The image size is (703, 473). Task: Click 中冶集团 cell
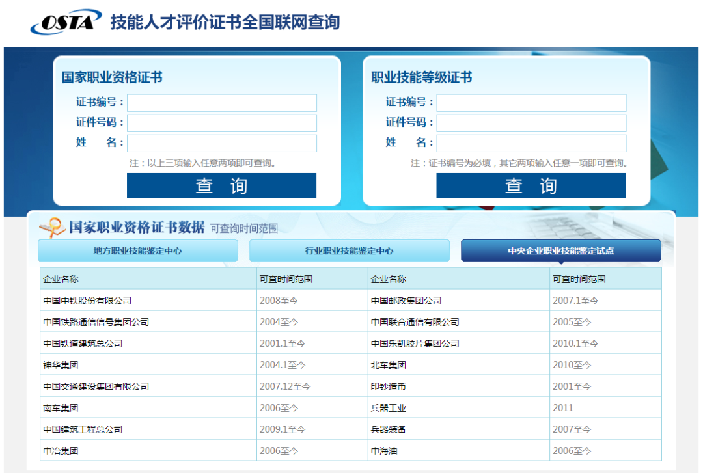pos(148,451)
